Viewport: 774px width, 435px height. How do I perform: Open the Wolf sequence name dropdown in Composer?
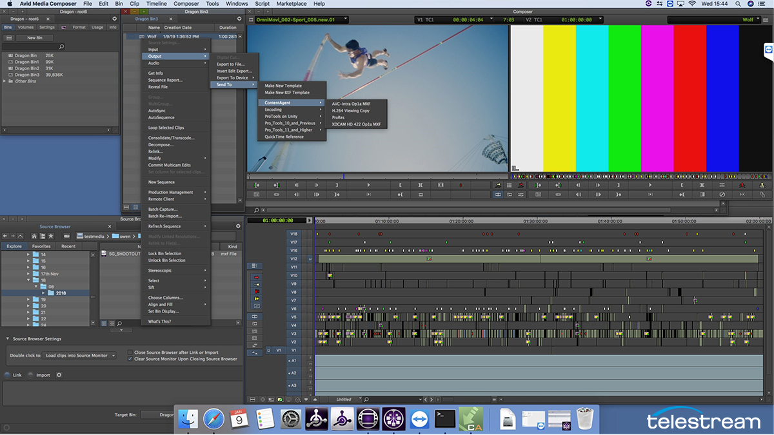pos(714,19)
